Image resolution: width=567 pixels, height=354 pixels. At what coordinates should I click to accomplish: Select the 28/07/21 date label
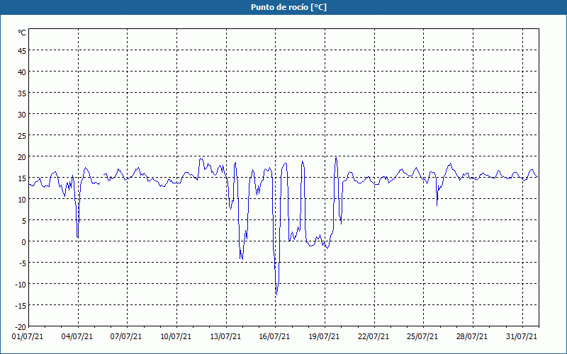472,336
